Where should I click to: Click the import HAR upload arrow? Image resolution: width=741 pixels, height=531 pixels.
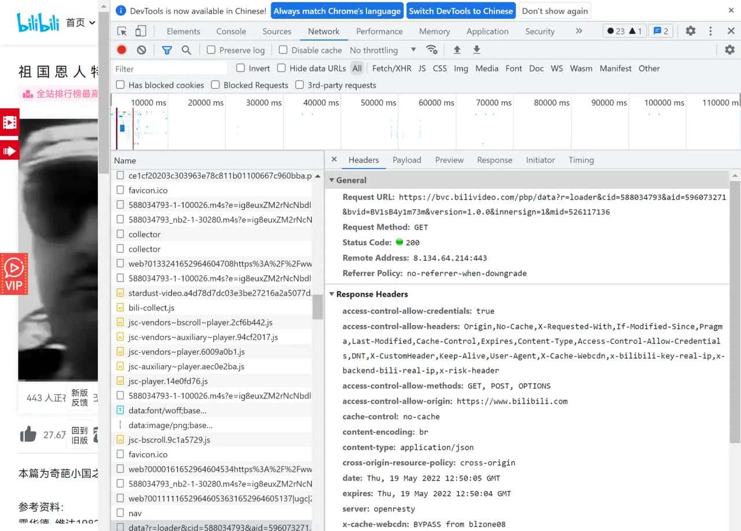(x=457, y=50)
